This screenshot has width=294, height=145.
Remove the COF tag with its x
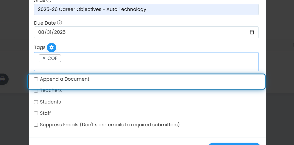[x=44, y=58]
